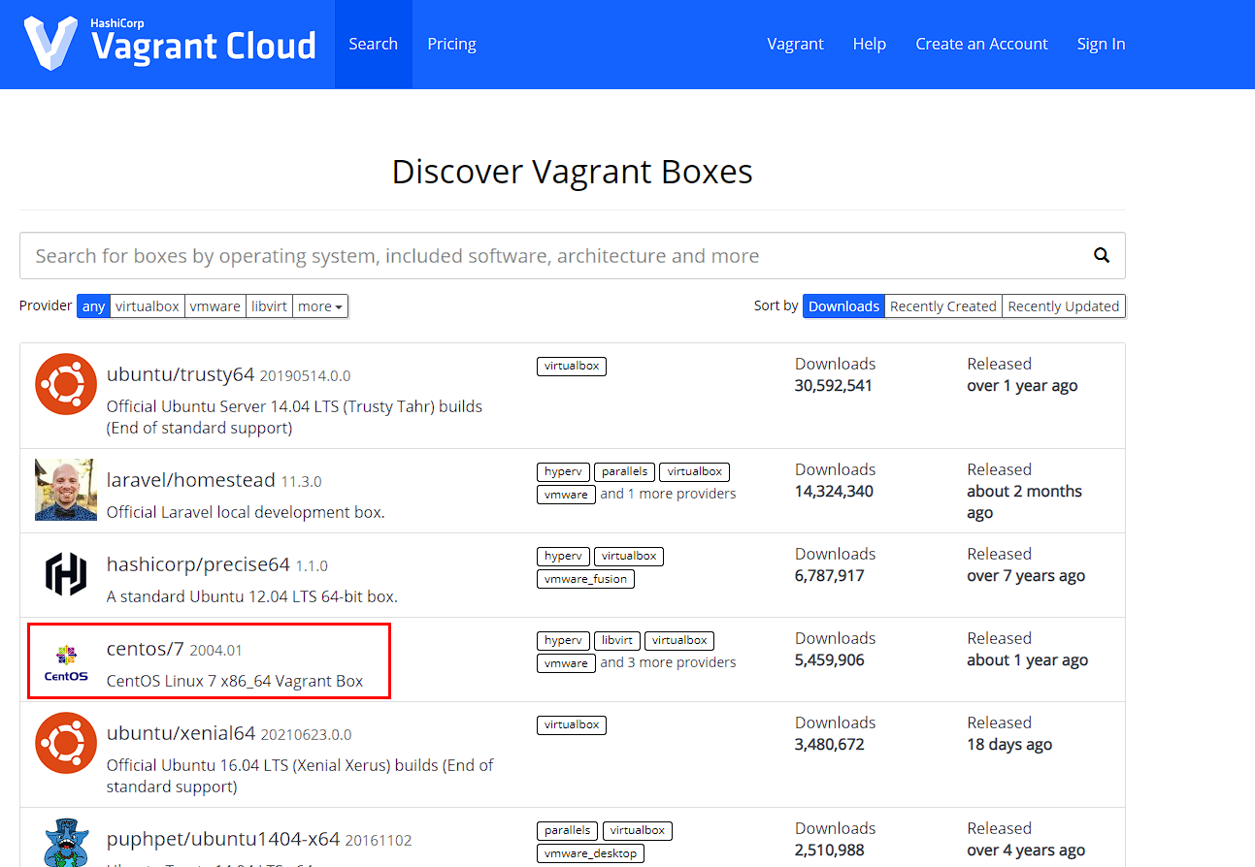Click hyperv tag on centos/7
The image size is (1255, 867).
[563, 640]
